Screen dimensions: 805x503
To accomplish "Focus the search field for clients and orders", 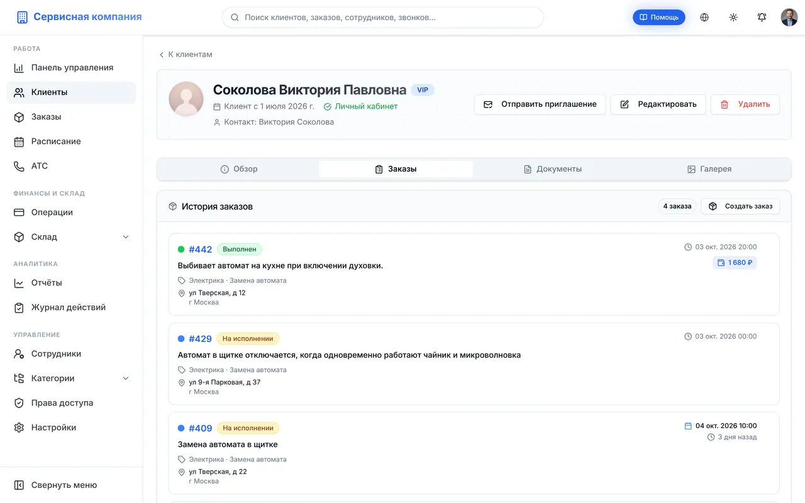I will pos(382,18).
